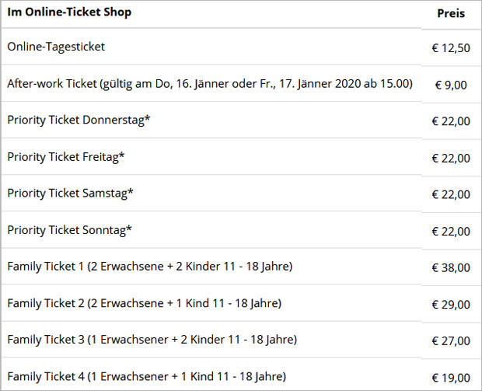Click Priority Ticket Donnerstag entry
The height and width of the screenshot is (391, 482).
tap(79, 120)
